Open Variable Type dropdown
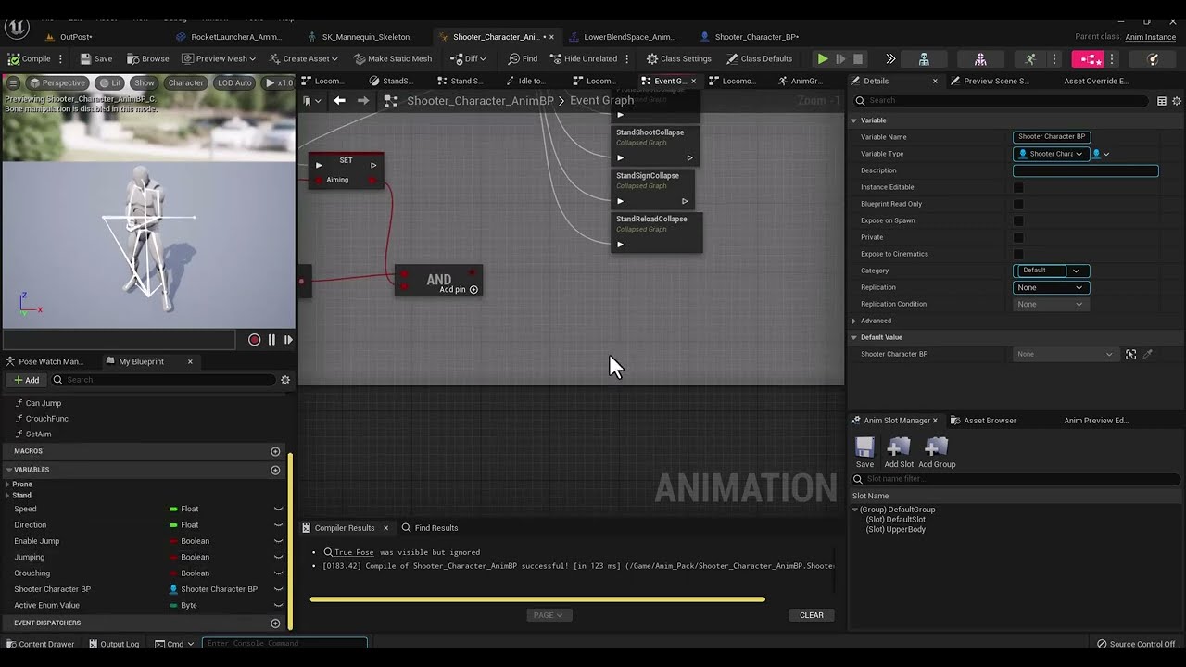This screenshot has height=667, width=1186. click(x=1051, y=154)
